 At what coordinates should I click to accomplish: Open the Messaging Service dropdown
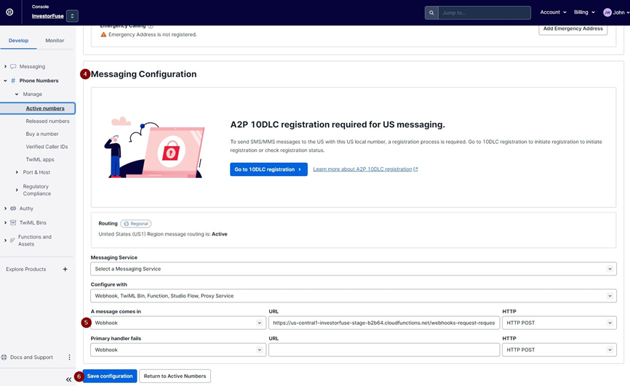pos(353,269)
